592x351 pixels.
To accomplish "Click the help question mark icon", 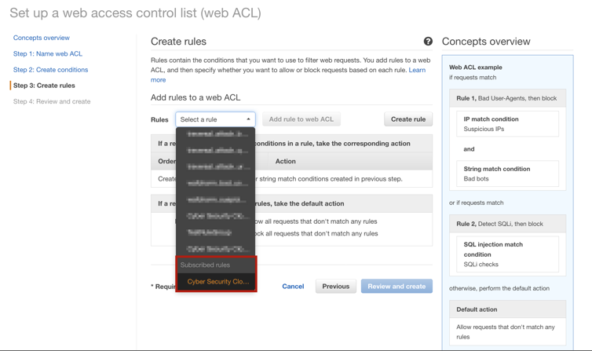I will click(x=428, y=42).
